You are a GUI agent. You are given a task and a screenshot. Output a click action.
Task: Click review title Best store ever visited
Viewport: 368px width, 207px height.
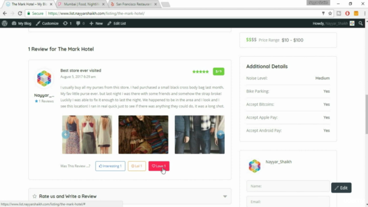pyautogui.click(x=80, y=70)
